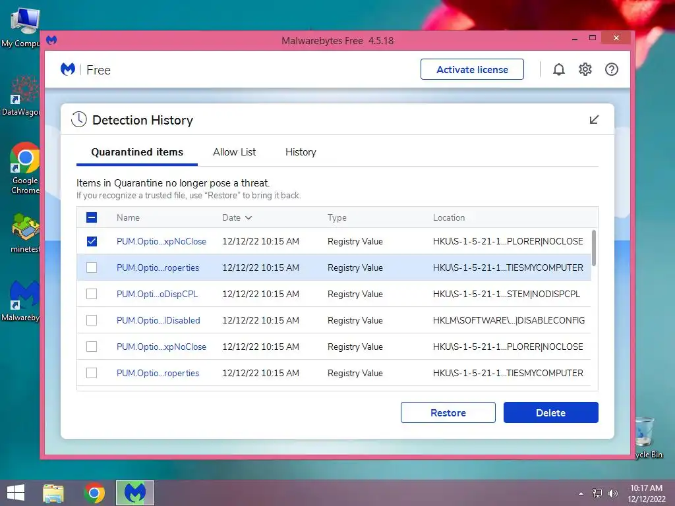Click the Name column header

[x=128, y=217]
